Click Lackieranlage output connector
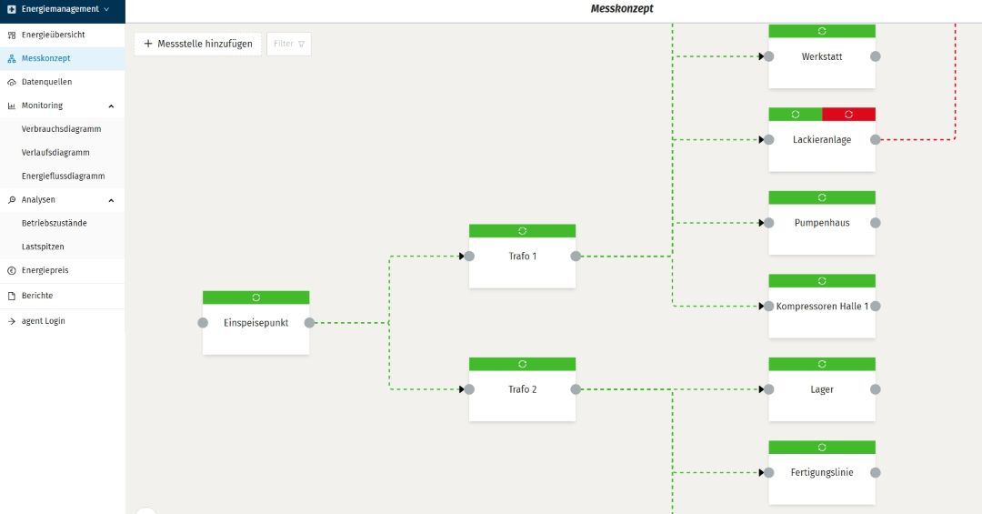 click(876, 140)
